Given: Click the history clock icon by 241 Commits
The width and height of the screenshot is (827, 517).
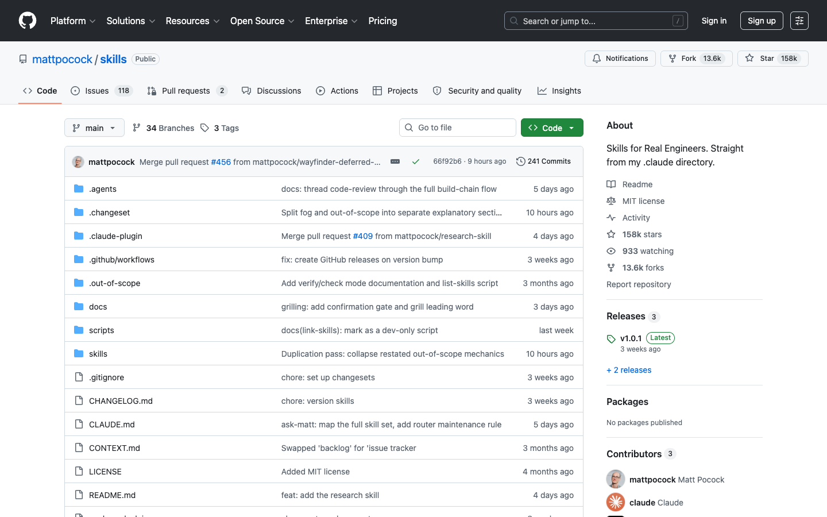Looking at the screenshot, I should (521, 161).
